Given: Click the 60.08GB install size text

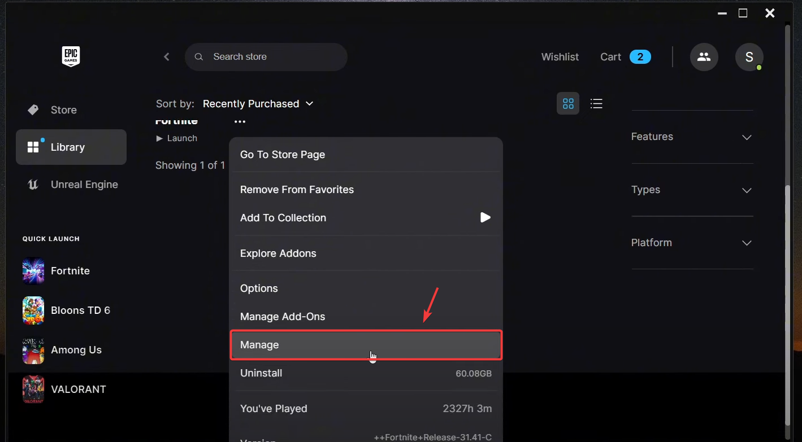Looking at the screenshot, I should [x=474, y=374].
